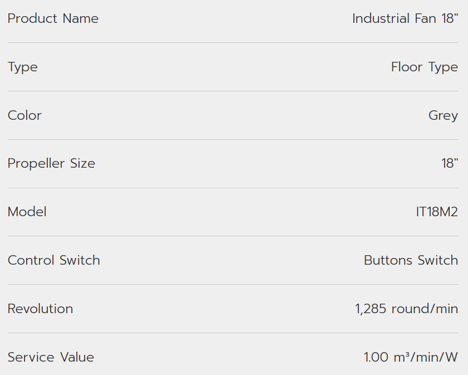
Task: Select the 1,285 round/min value
Action: pyautogui.click(x=406, y=309)
